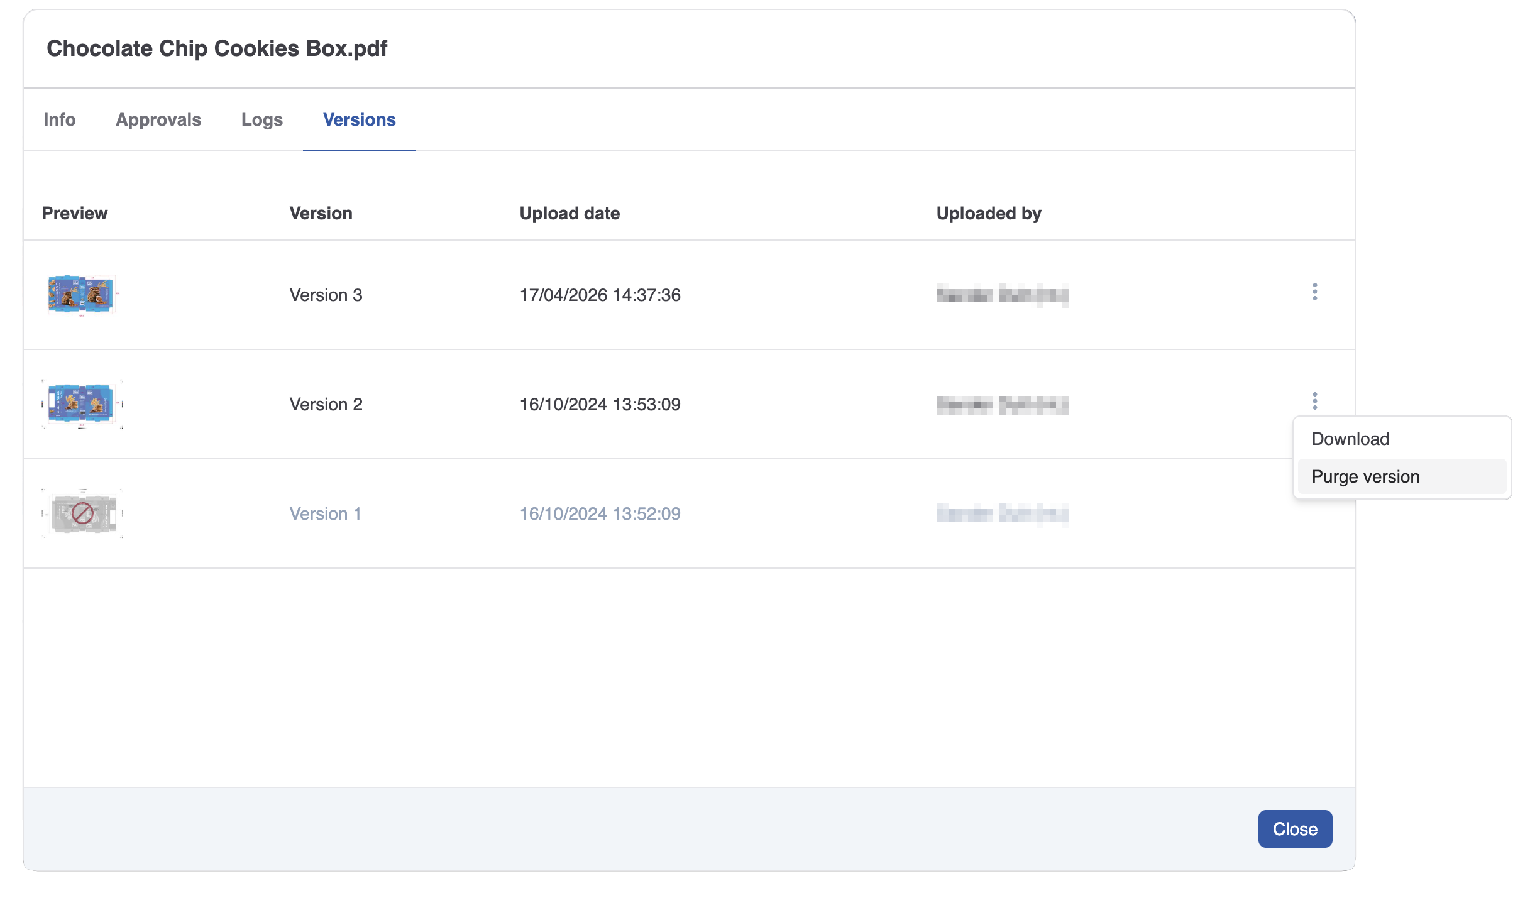
Task: Select the Versions tab
Action: point(359,119)
